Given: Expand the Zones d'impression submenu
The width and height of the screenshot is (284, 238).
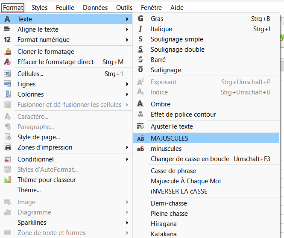Looking at the screenshot, I should [x=127, y=147].
